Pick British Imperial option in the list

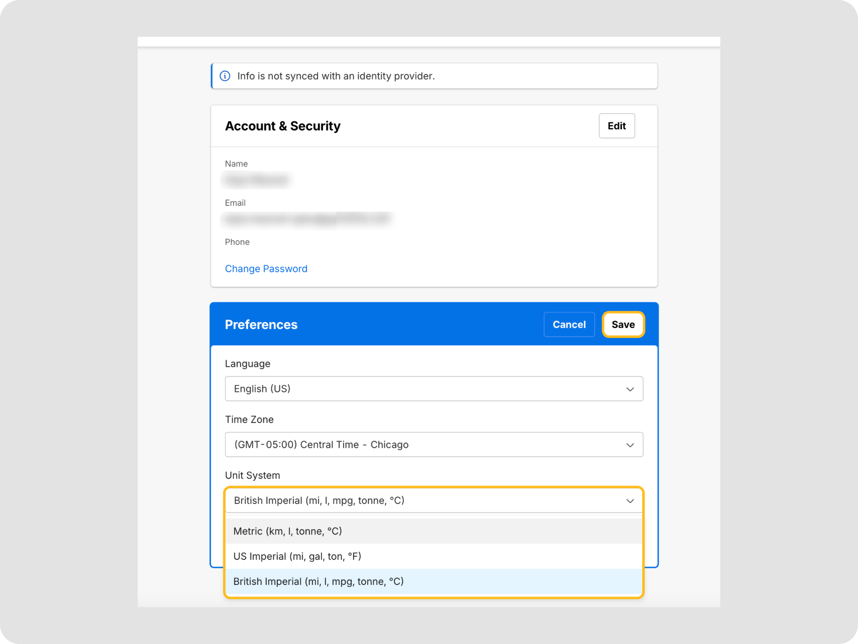click(318, 582)
